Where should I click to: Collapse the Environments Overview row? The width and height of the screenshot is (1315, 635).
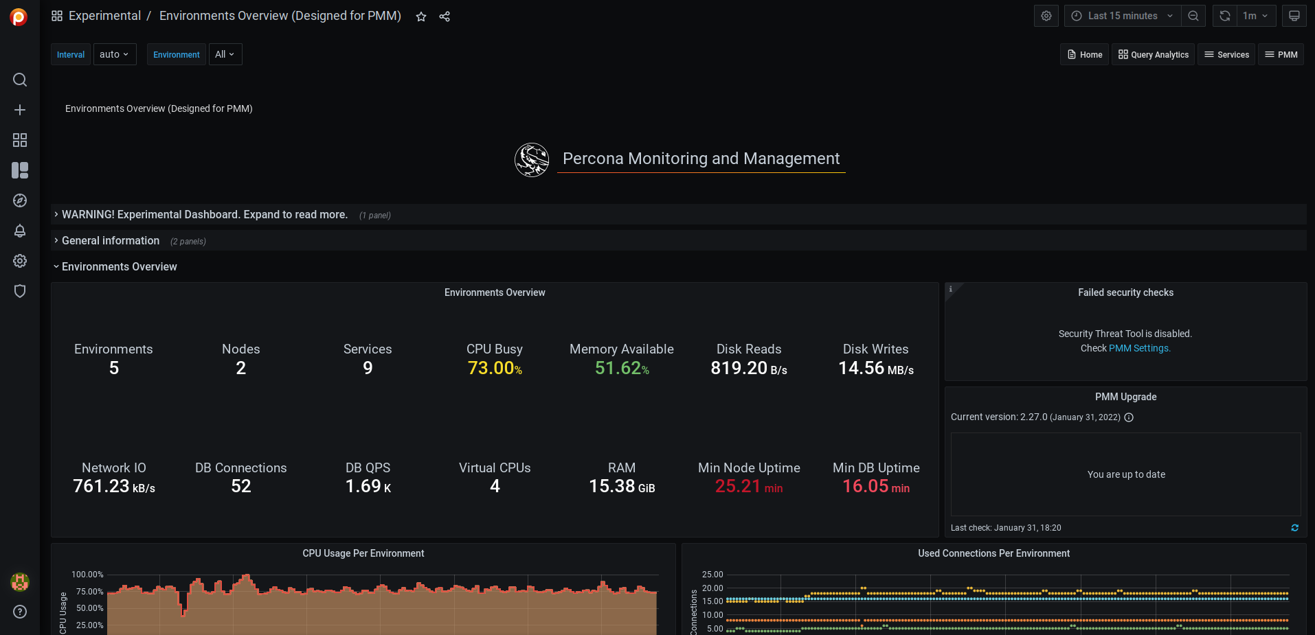119,267
